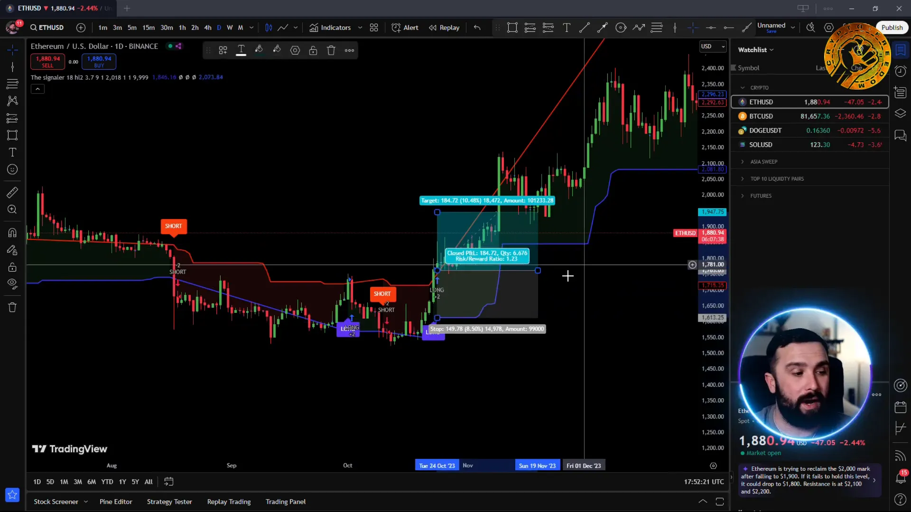Click the BUY 1,880.94 button
Screen dimensions: 911x512
[x=99, y=62]
